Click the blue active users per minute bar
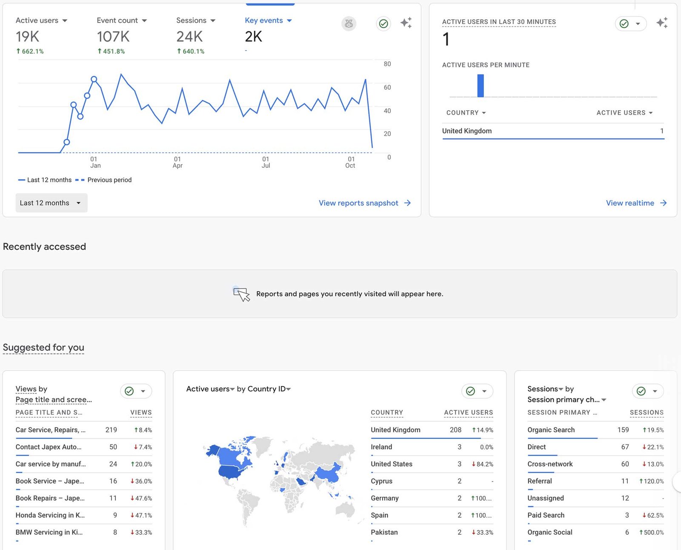681x550 pixels. [x=481, y=86]
